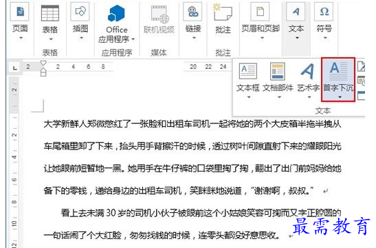The image size is (376, 248).
Task: Click horizontal ruler at mark 20
Action: click(193, 67)
